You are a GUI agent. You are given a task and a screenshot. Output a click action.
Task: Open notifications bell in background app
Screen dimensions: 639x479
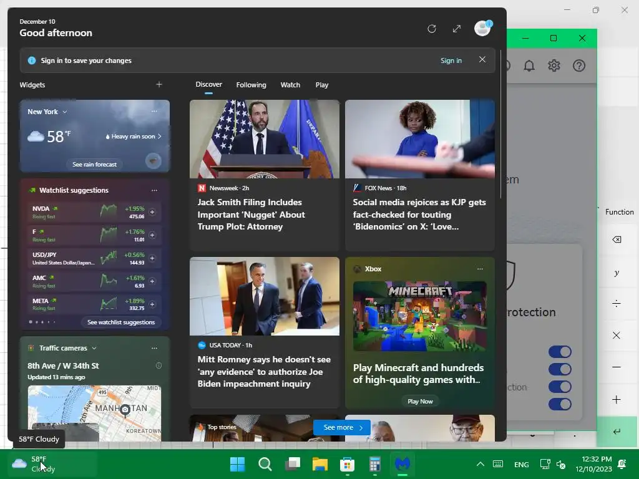click(x=529, y=65)
